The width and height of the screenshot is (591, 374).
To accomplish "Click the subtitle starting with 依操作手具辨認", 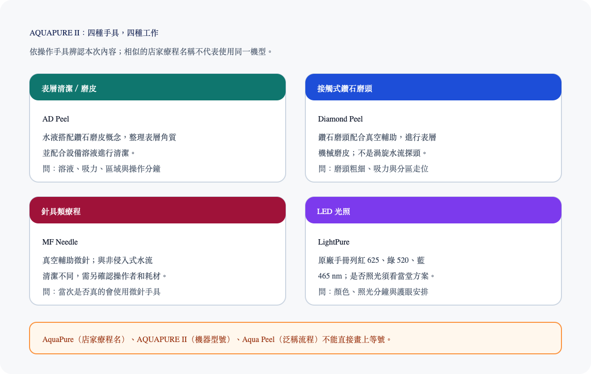I will (x=151, y=51).
